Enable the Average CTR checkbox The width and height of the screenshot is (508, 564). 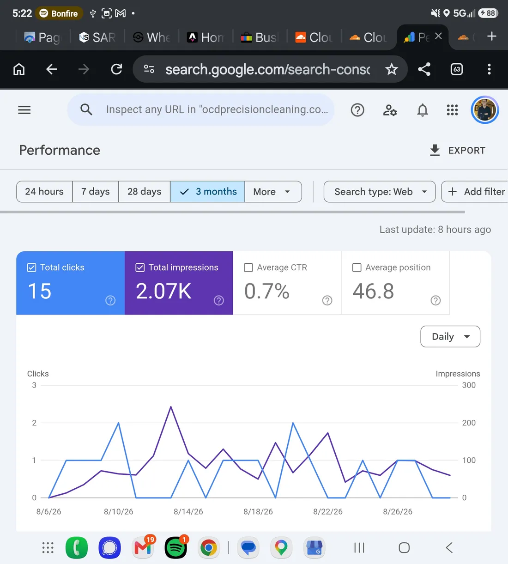(x=248, y=267)
